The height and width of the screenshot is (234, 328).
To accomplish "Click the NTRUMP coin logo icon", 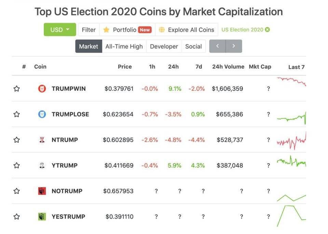I will (42, 140).
